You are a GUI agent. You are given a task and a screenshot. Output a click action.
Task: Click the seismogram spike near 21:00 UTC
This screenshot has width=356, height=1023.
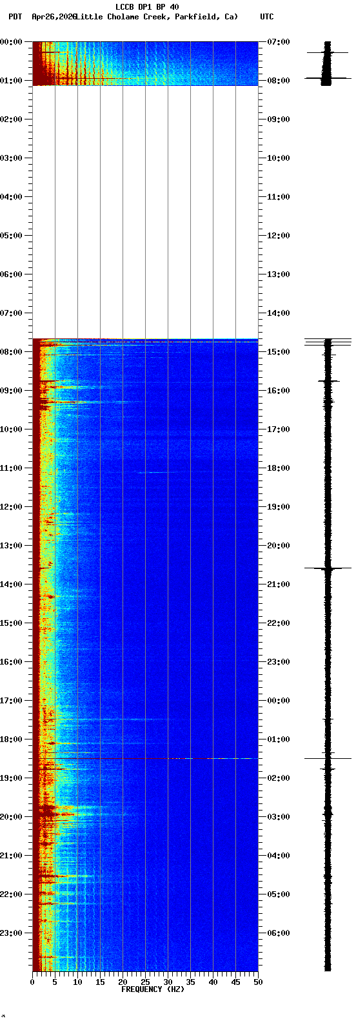(x=328, y=568)
